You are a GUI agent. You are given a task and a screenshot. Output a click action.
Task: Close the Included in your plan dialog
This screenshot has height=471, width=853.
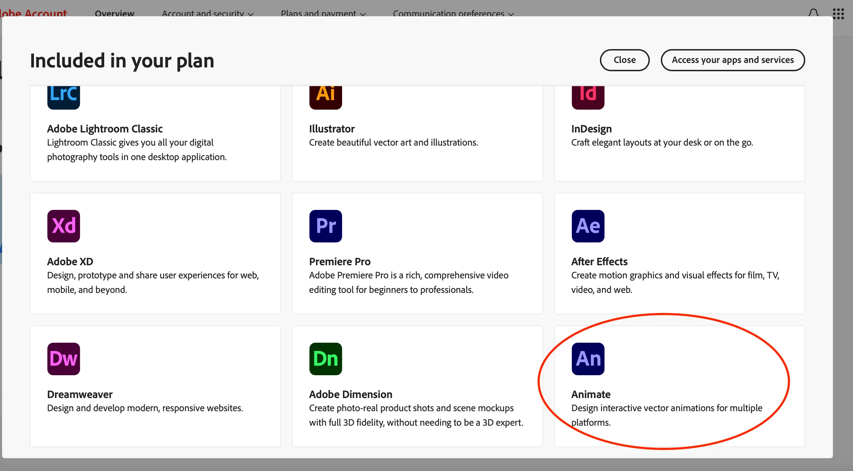625,60
